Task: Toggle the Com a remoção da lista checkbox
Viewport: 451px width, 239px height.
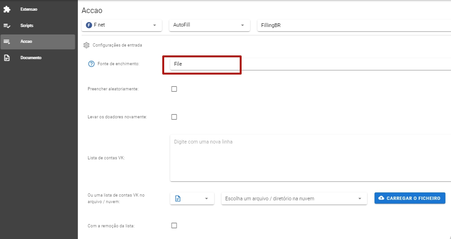Action: (x=174, y=225)
